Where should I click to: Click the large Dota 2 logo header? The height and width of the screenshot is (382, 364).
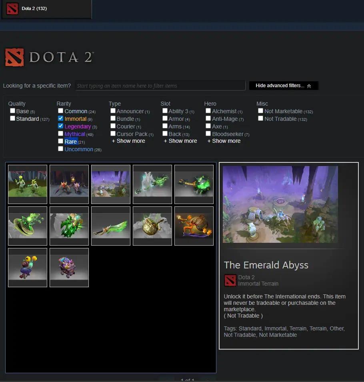point(50,57)
